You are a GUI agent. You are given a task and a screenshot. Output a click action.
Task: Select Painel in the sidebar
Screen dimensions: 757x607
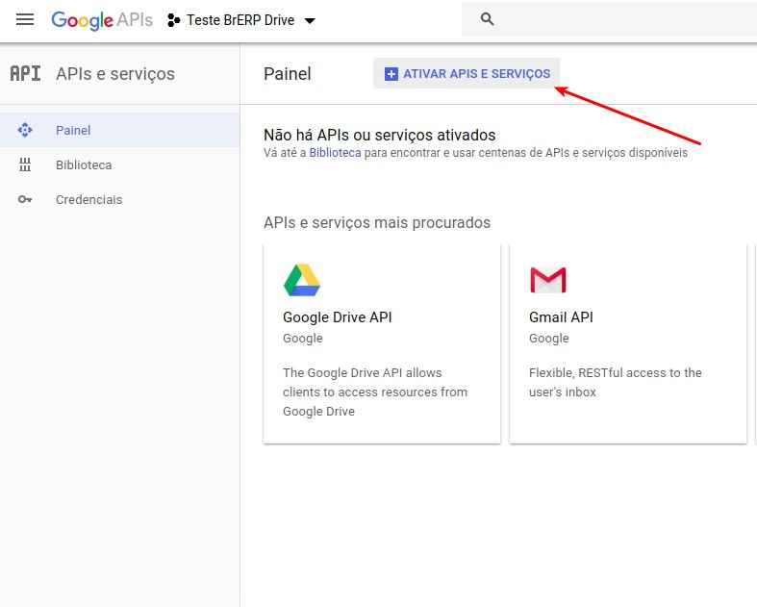pos(73,130)
